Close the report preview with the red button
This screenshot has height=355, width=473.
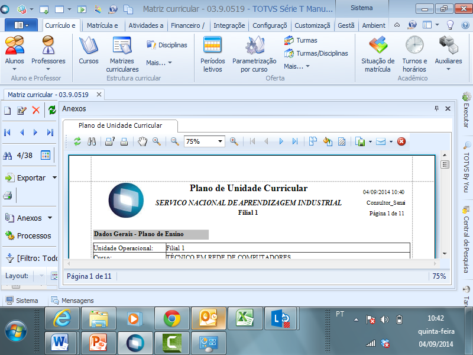(401, 141)
